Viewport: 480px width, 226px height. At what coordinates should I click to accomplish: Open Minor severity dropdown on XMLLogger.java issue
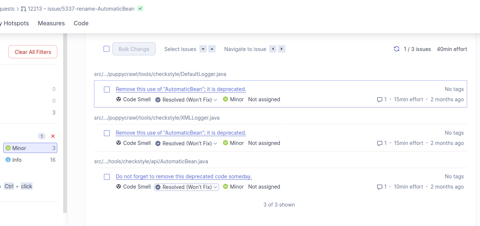(x=233, y=143)
